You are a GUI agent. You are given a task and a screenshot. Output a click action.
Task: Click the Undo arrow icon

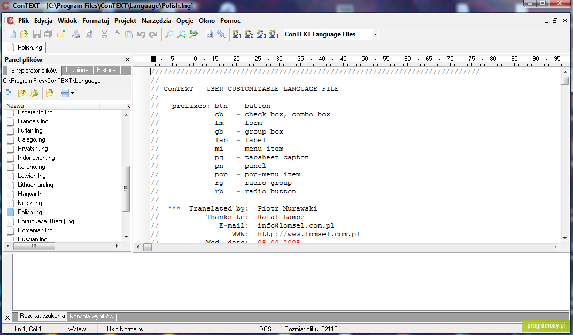click(x=141, y=34)
